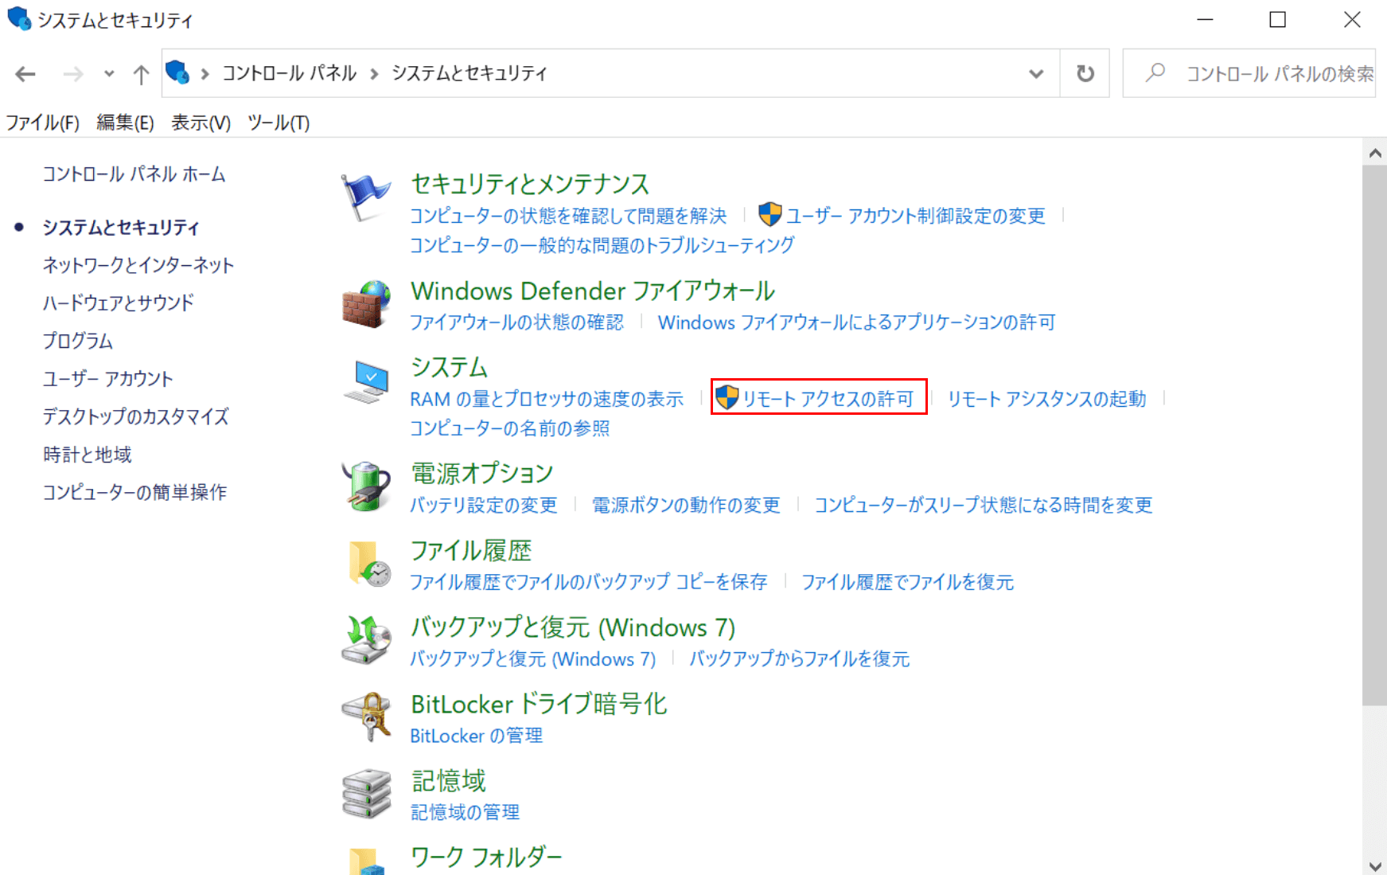Go up one level with up arrow
Image resolution: width=1387 pixels, height=875 pixels.
[141, 74]
